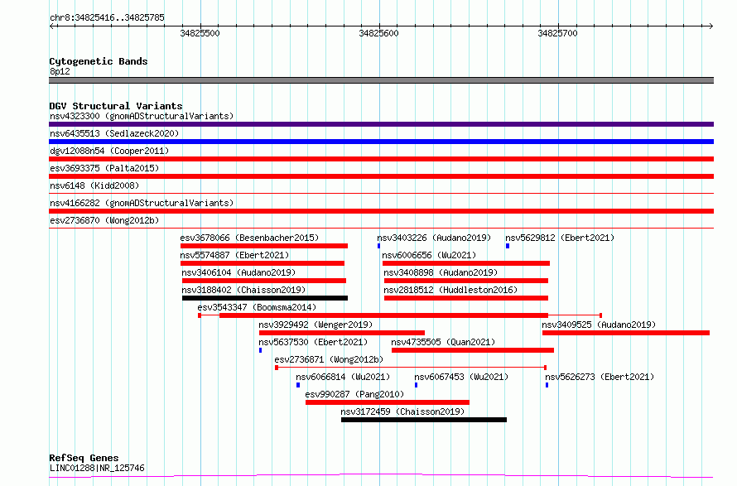Click the 34825700 ruler position label

click(x=557, y=33)
